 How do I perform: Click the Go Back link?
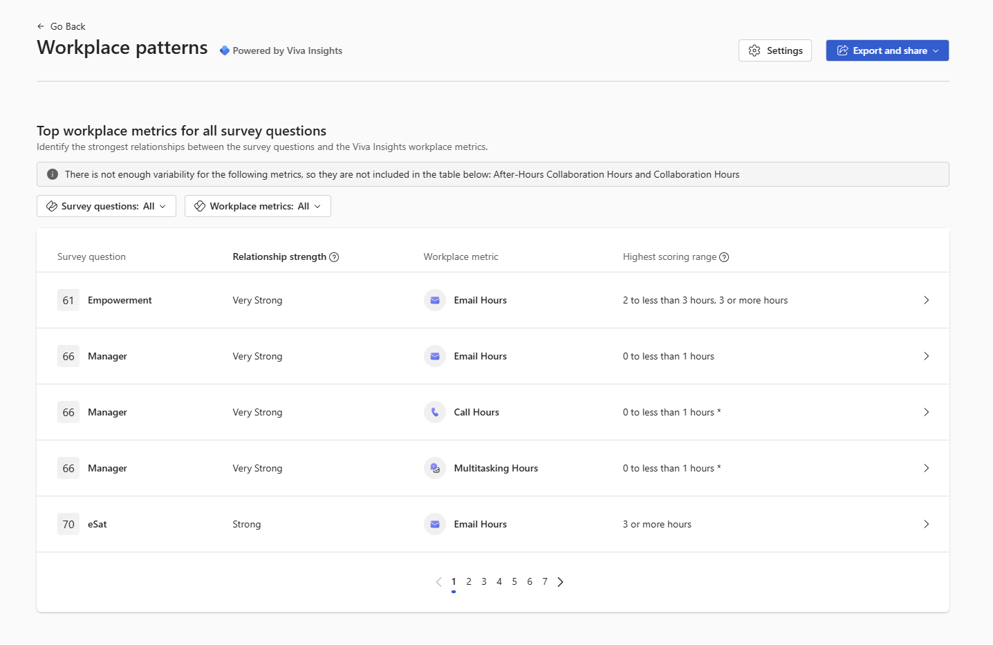62,26
